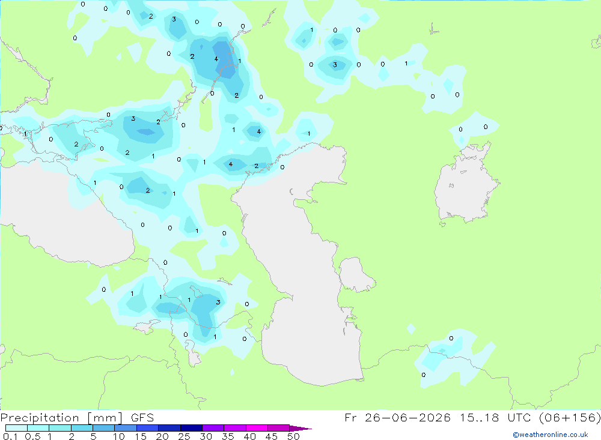Click the legend scale label '45'
The image size is (601, 440).
point(272,436)
